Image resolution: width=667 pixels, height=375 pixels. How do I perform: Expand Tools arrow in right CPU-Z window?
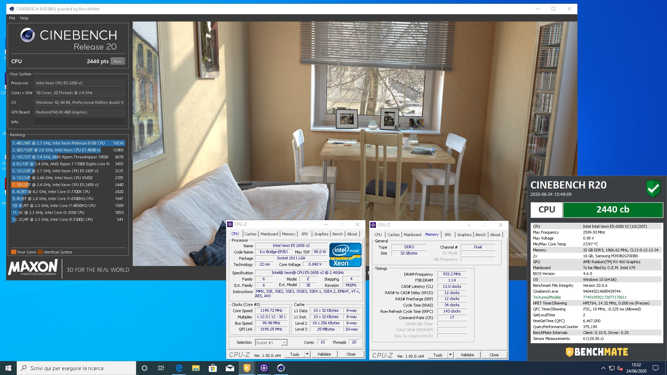(x=450, y=355)
